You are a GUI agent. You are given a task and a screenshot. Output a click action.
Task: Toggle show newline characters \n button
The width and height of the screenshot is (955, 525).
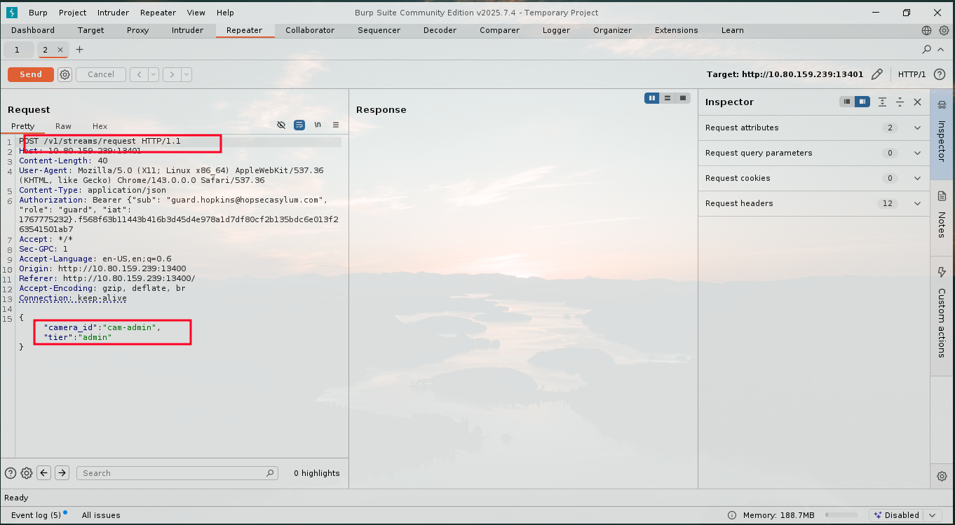[318, 125]
